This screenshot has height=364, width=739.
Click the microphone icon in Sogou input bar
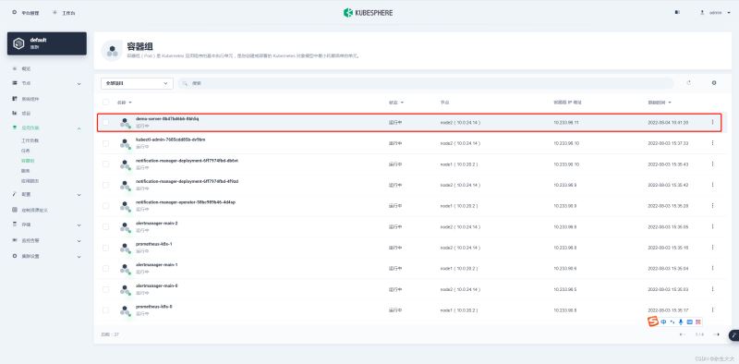point(681,322)
